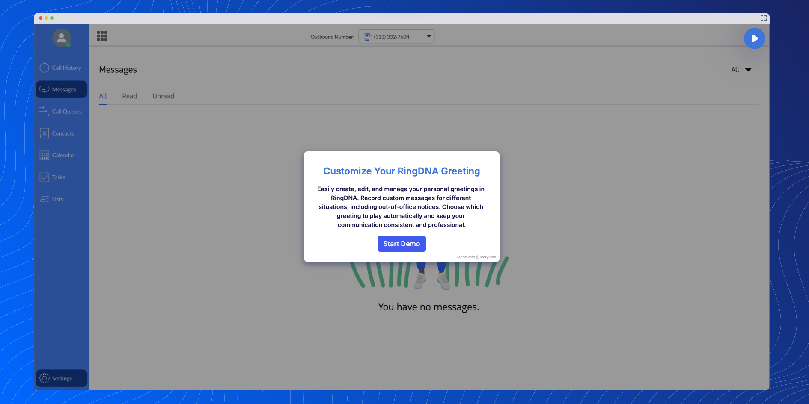The width and height of the screenshot is (809, 404).
Task: Open Call History from the sidebar
Action: click(62, 68)
